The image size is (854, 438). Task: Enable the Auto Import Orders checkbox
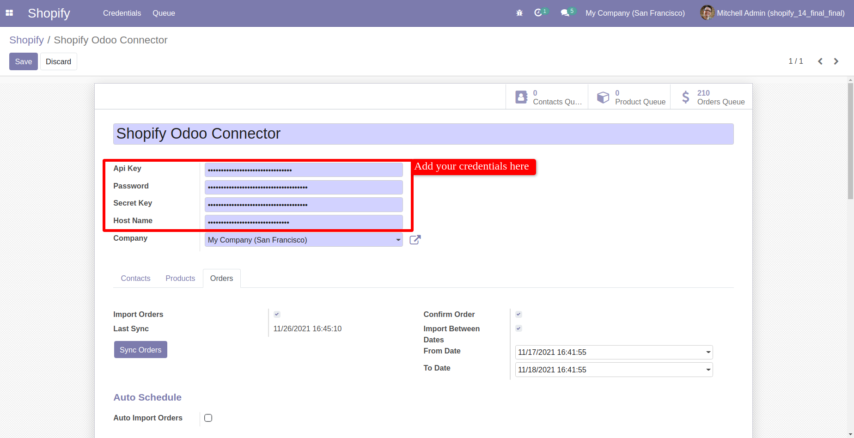click(x=208, y=418)
